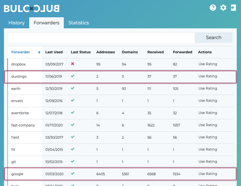The height and width of the screenshot is (186, 241).
Task: Click the green check status for field
Action: point(73,137)
